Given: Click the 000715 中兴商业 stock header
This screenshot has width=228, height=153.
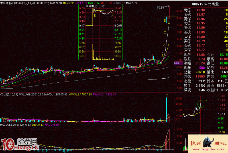Looking at the screenshot, I should pos(205,4).
